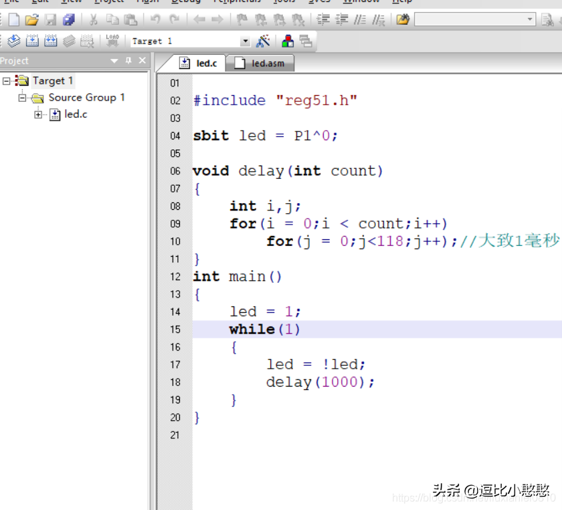Select the led.c file in the project tree
Viewport: 562px width, 510px height.
(x=76, y=115)
